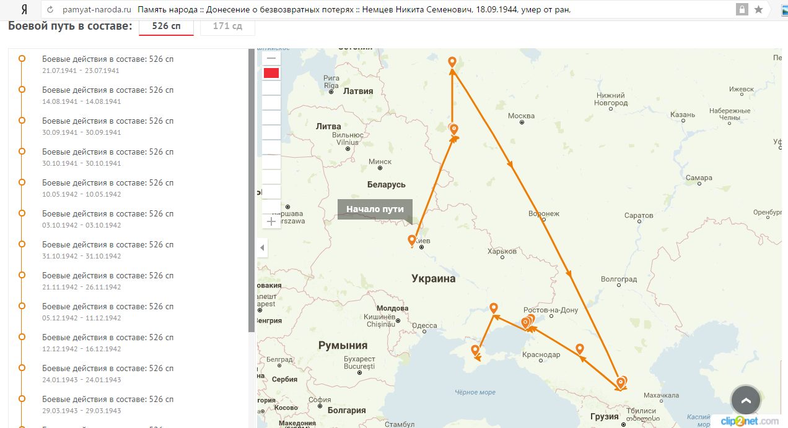The width and height of the screenshot is (788, 428).
Task: Switch to the 171 сд tab
Action: pyautogui.click(x=227, y=26)
